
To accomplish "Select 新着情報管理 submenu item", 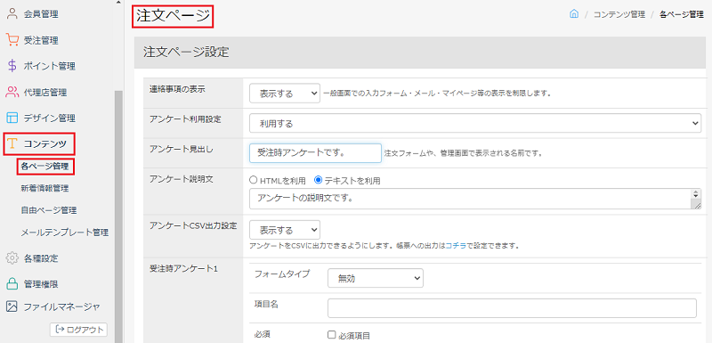I will coord(45,188).
